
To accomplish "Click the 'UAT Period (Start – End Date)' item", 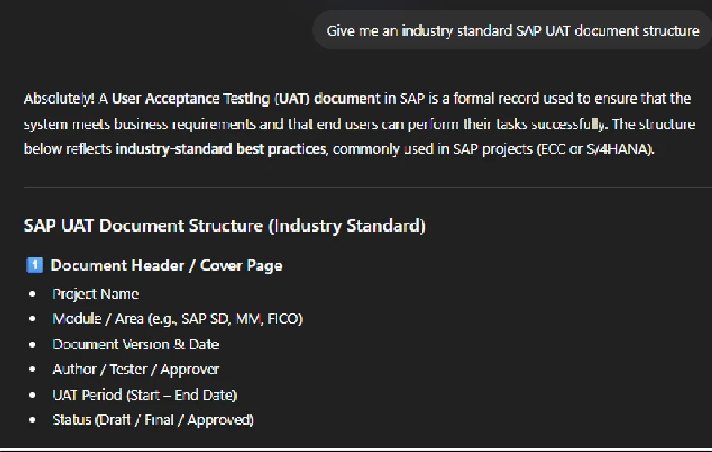I will 144,395.
